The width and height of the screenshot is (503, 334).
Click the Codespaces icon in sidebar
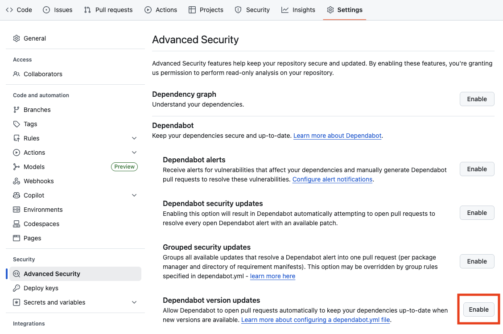(16, 224)
